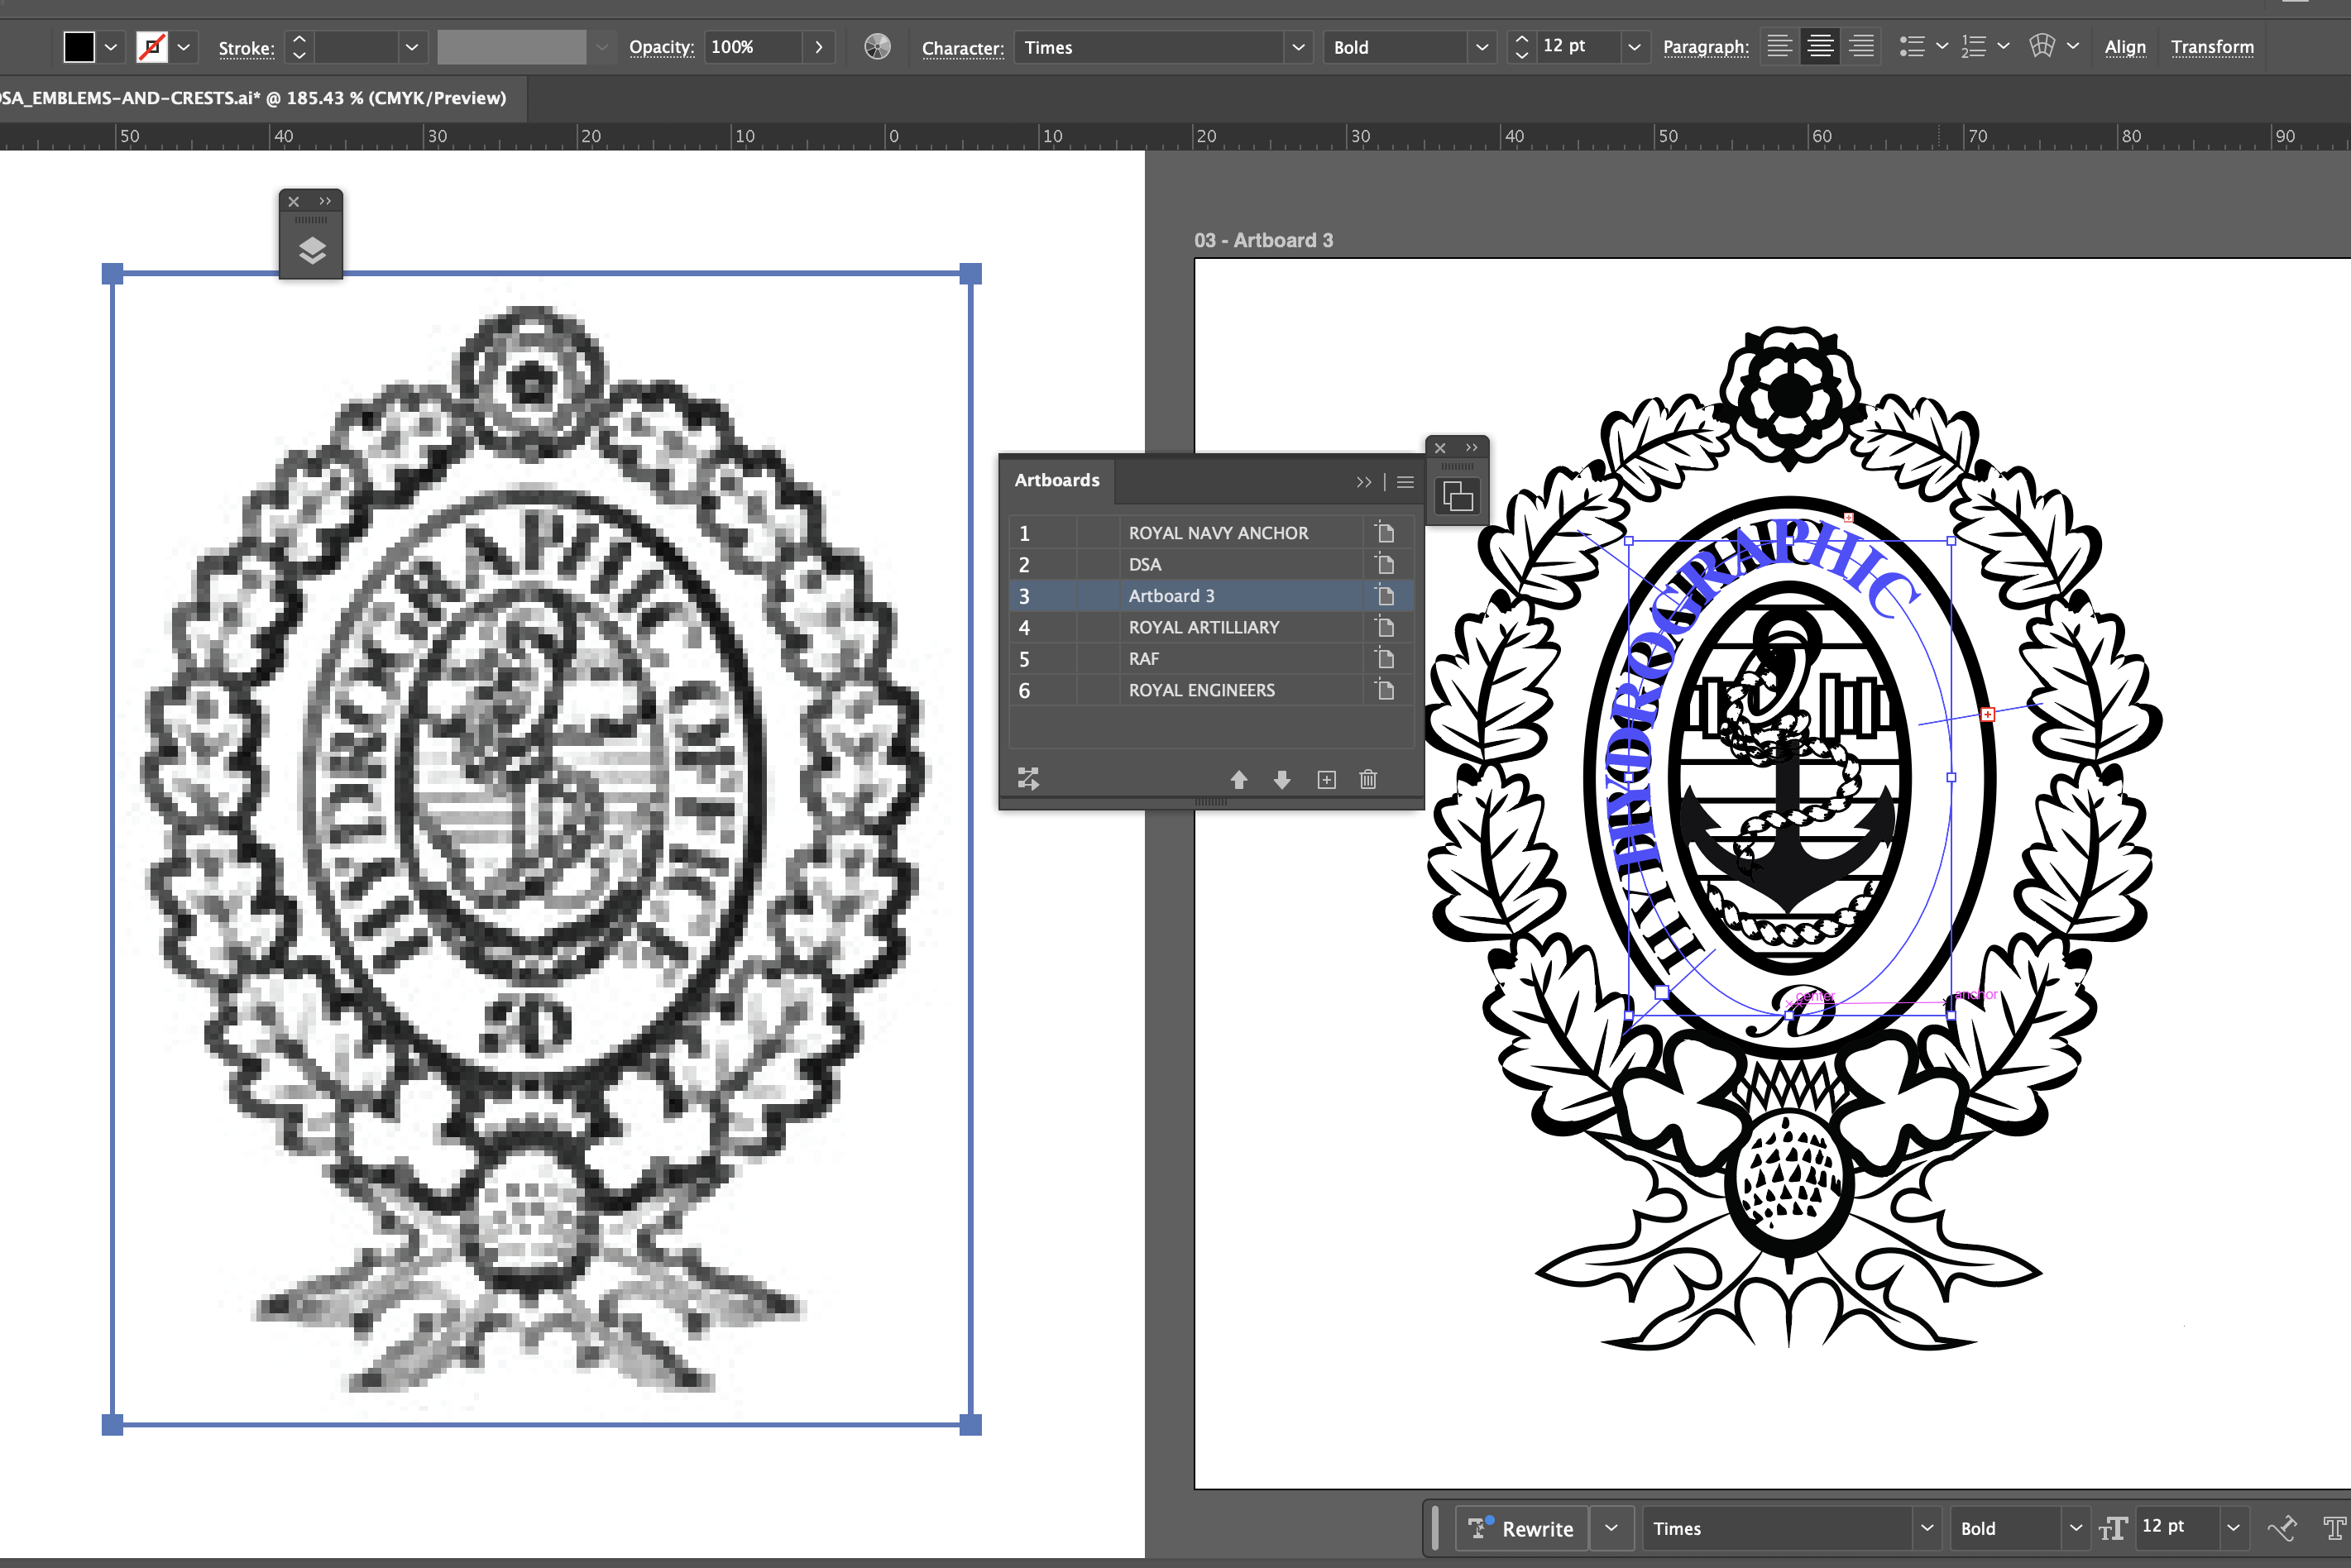Screen dimensions: 2351x1568
Task: Click the black fill color swatch
Action: coord(79,47)
